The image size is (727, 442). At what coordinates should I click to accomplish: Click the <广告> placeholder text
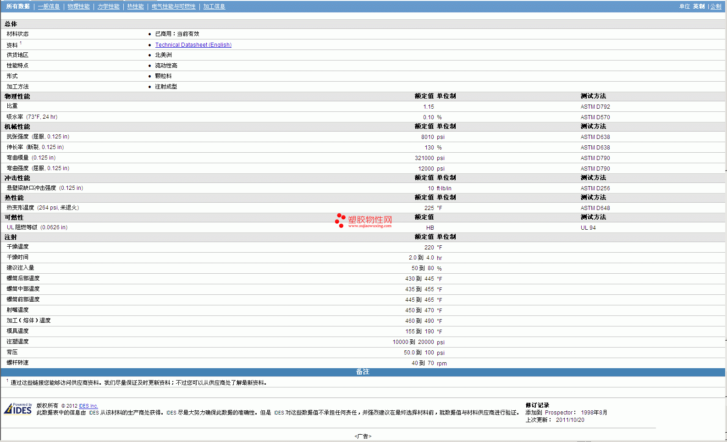pyautogui.click(x=363, y=436)
